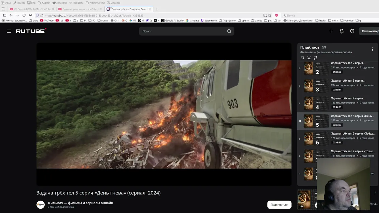
Task: Click the RUTUBE search input field
Action: (x=183, y=31)
